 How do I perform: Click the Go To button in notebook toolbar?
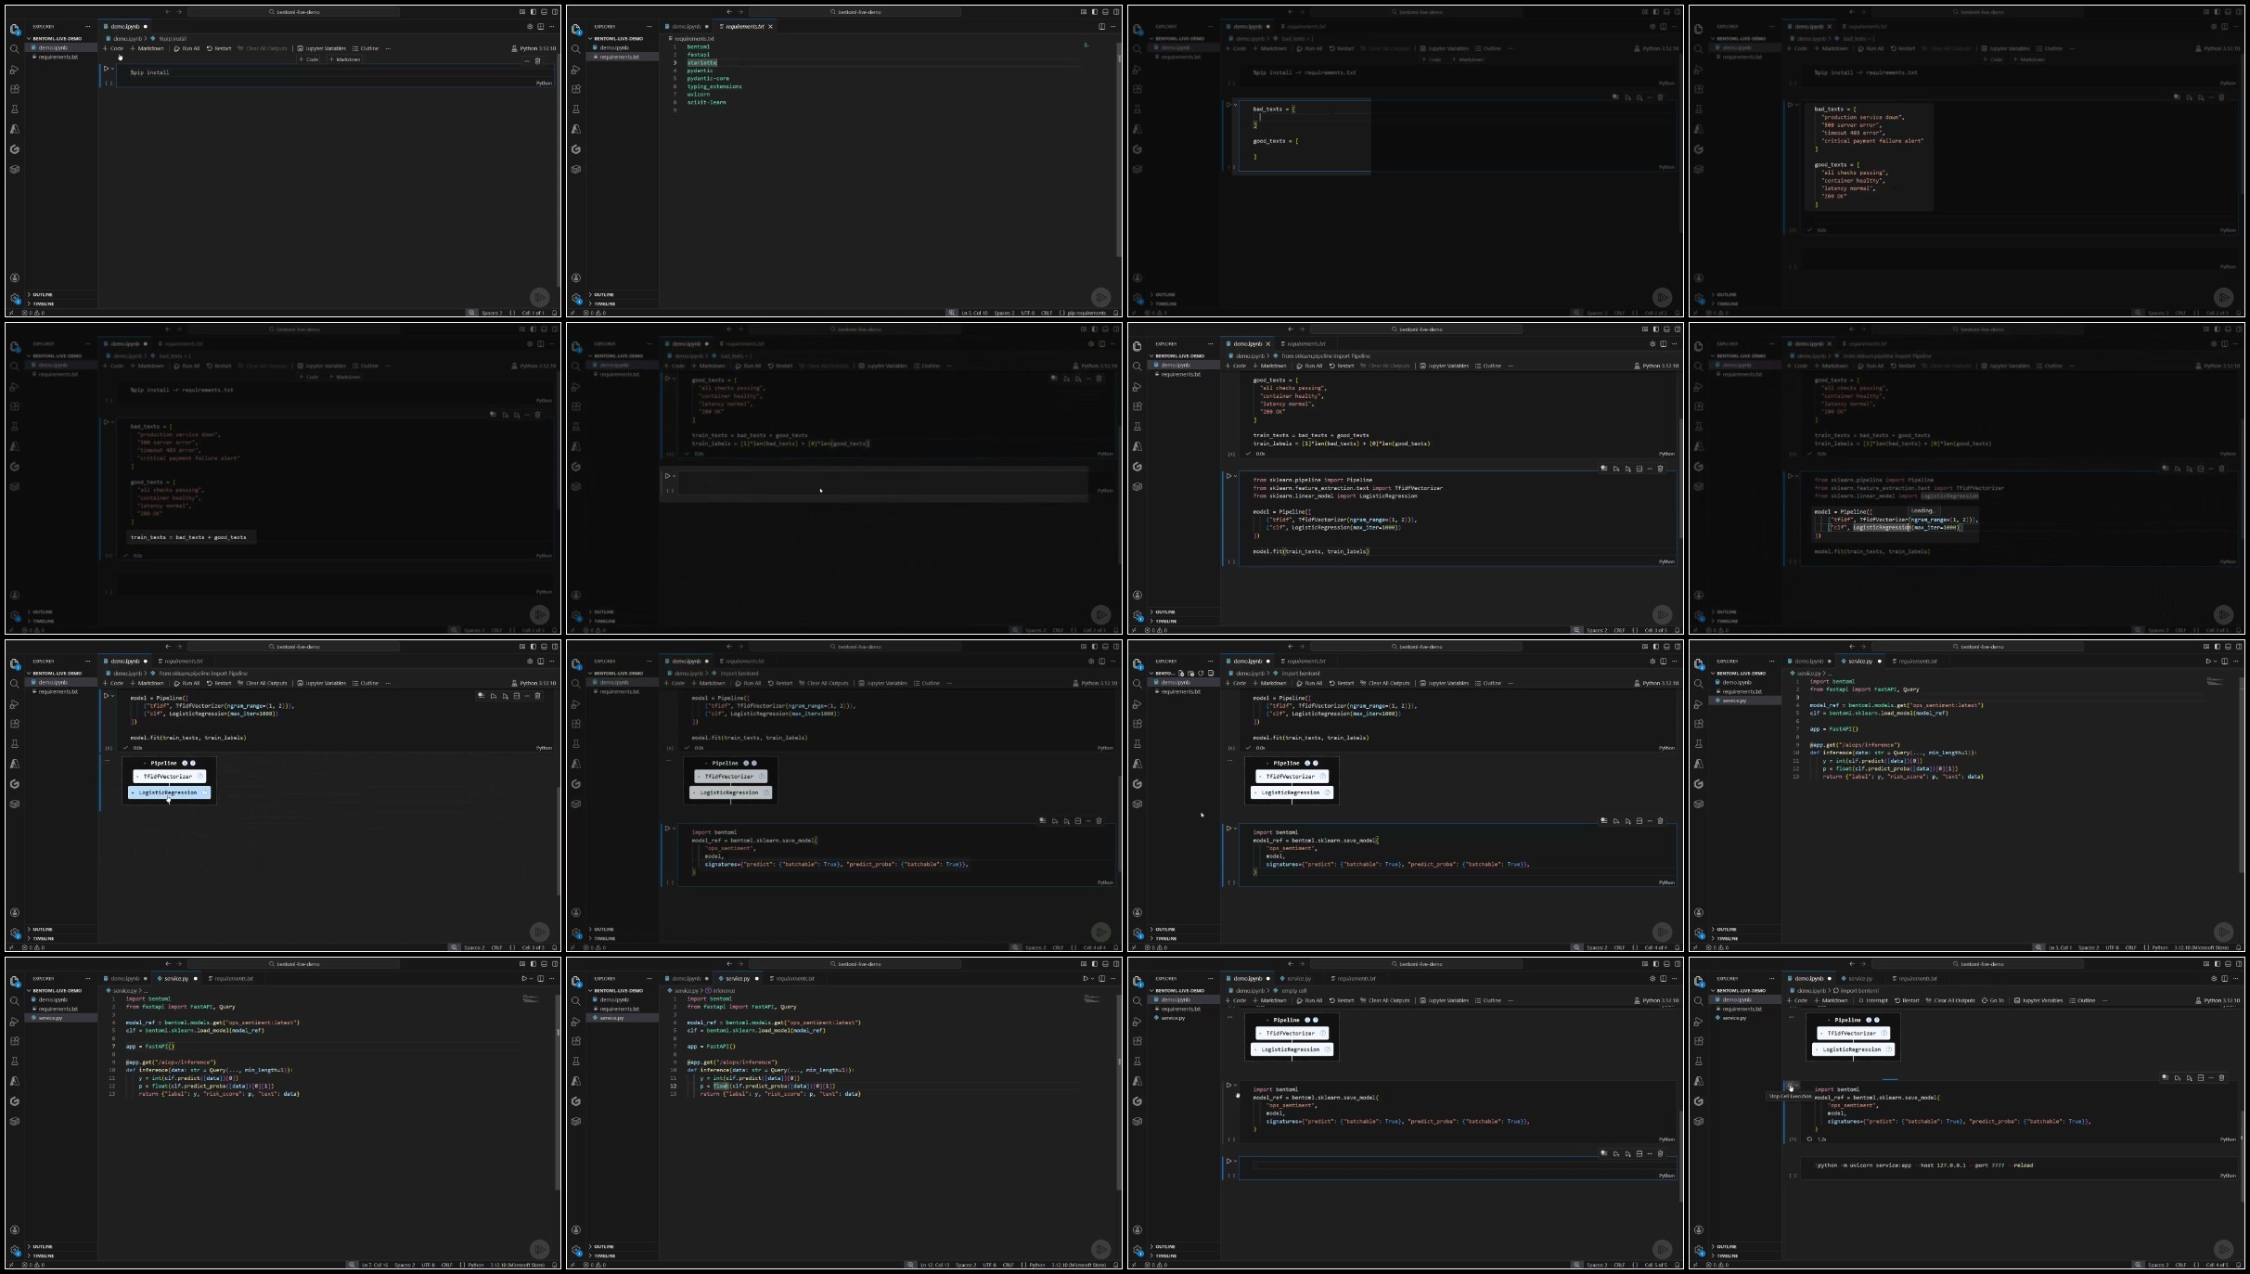coord(1993,1000)
